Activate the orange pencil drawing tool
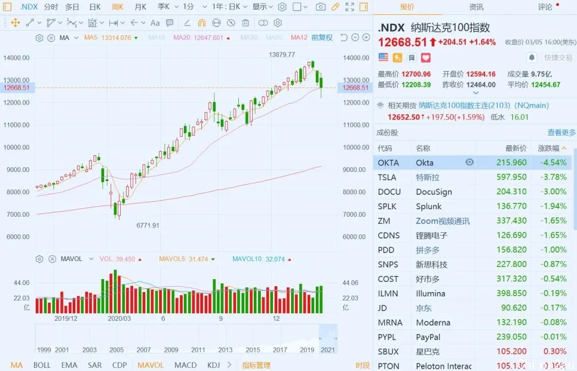Viewport: 577px width, 371px height. pyautogui.click(x=335, y=6)
